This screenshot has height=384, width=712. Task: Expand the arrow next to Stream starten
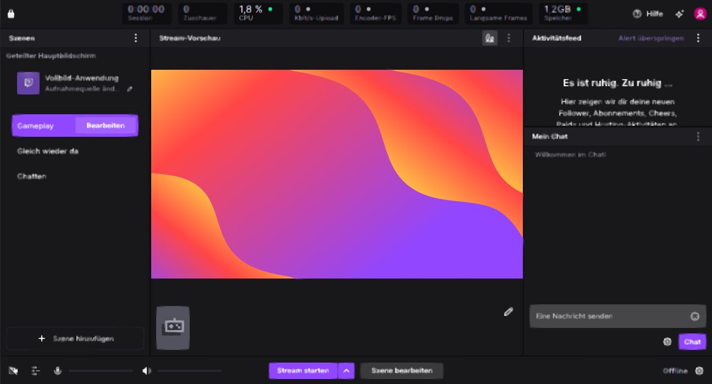[x=346, y=371]
